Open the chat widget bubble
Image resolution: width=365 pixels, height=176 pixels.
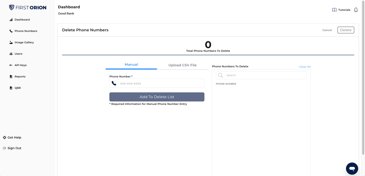(352, 169)
